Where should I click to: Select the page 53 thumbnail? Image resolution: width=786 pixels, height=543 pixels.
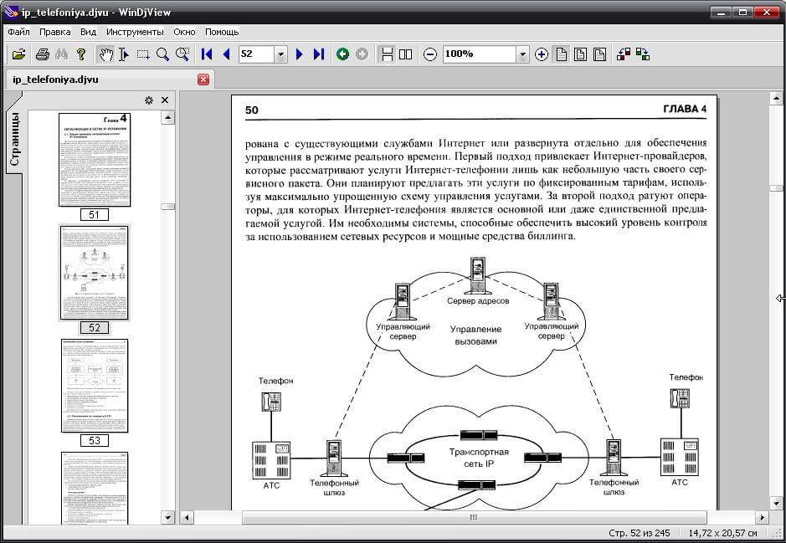pos(95,386)
